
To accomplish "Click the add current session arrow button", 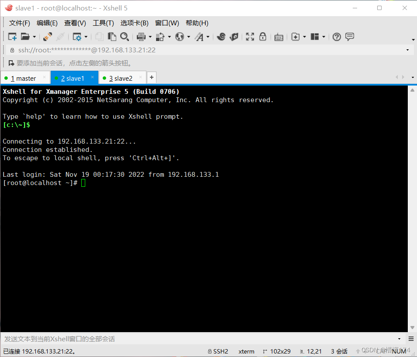I will click(x=11, y=63).
